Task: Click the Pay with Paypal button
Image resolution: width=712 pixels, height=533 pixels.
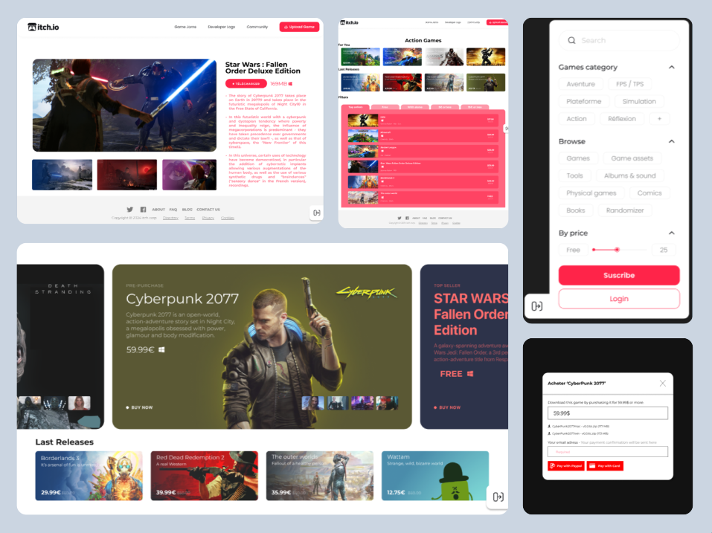Action: [x=565, y=466]
